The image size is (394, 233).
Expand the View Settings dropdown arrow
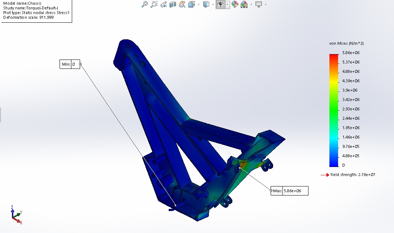click(266, 5)
